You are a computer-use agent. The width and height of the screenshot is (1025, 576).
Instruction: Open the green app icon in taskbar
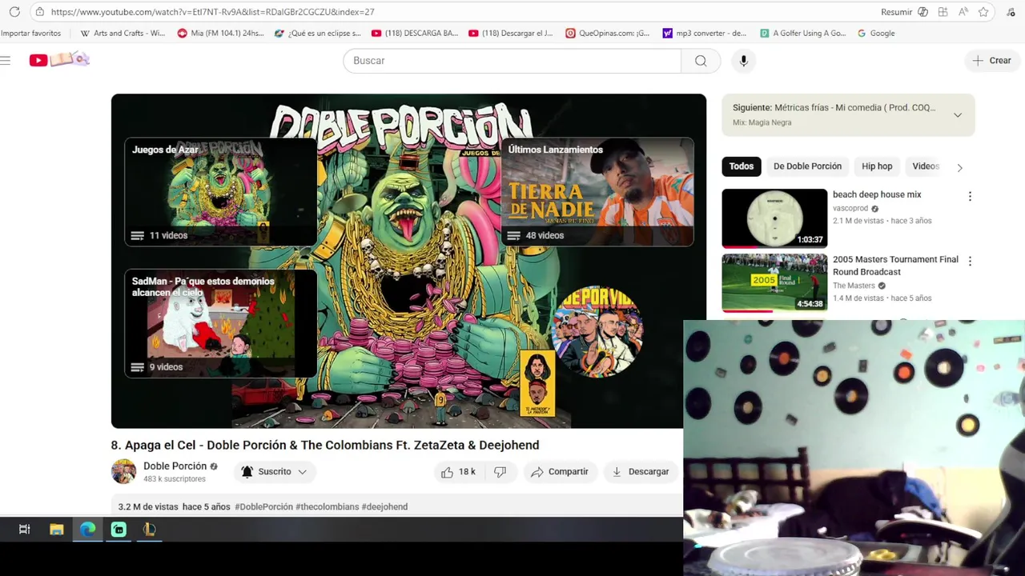point(119,529)
